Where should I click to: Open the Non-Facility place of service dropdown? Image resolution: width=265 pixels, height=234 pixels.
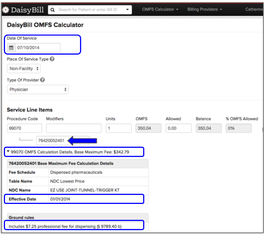tap(24, 69)
